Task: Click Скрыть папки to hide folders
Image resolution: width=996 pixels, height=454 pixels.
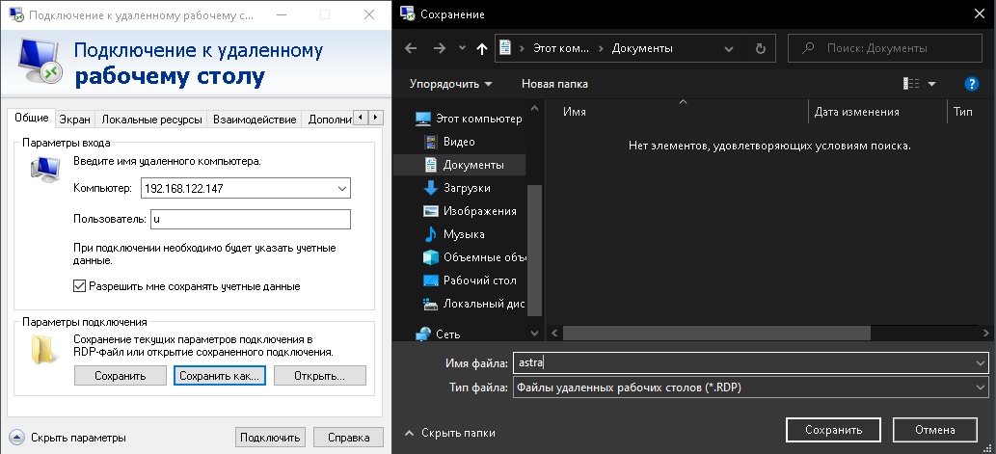Action: tap(451, 433)
